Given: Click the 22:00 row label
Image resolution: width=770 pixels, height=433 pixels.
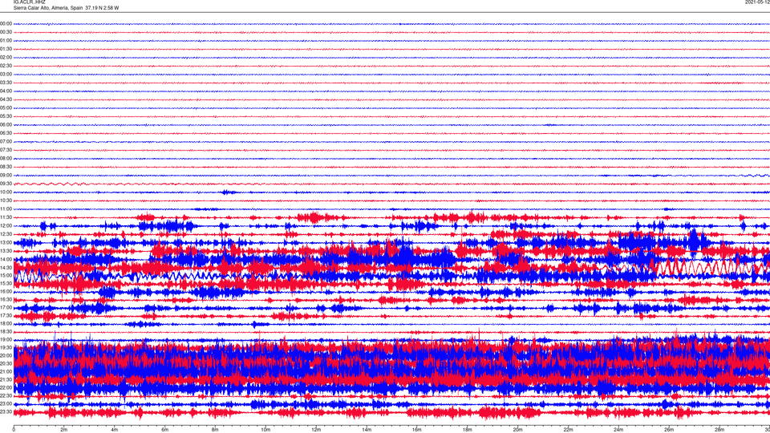Looking at the screenshot, I should point(6,388).
